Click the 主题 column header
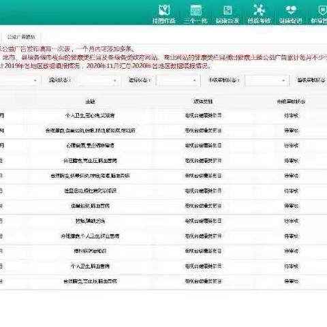 (x=90, y=102)
